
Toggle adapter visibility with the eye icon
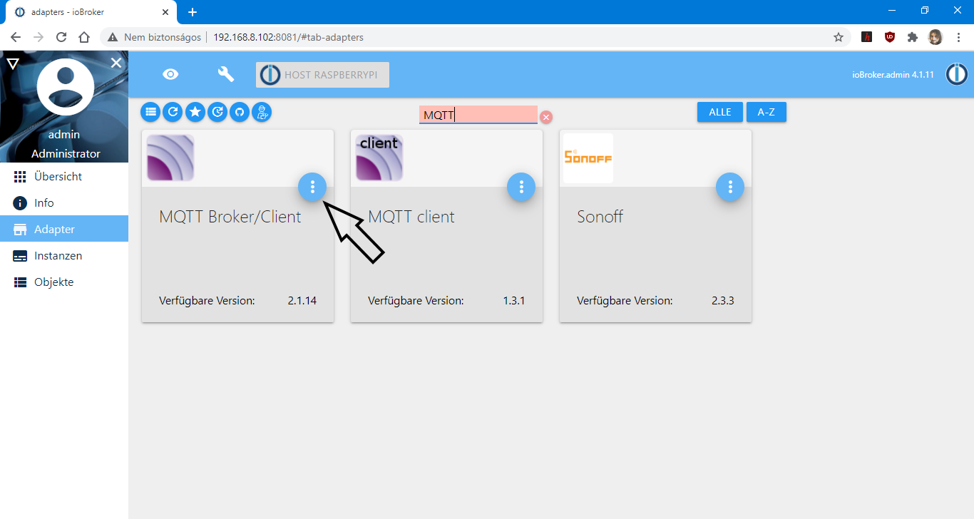(170, 73)
